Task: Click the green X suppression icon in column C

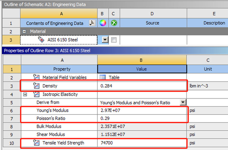Action: coord(114,23)
